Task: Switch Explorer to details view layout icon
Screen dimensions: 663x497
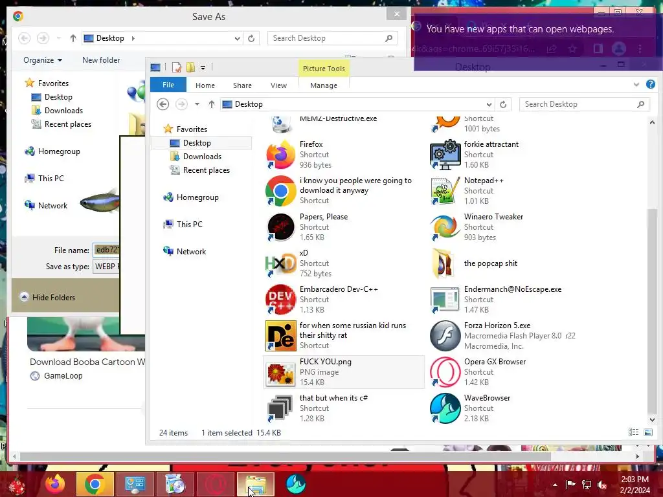Action: coord(633,432)
